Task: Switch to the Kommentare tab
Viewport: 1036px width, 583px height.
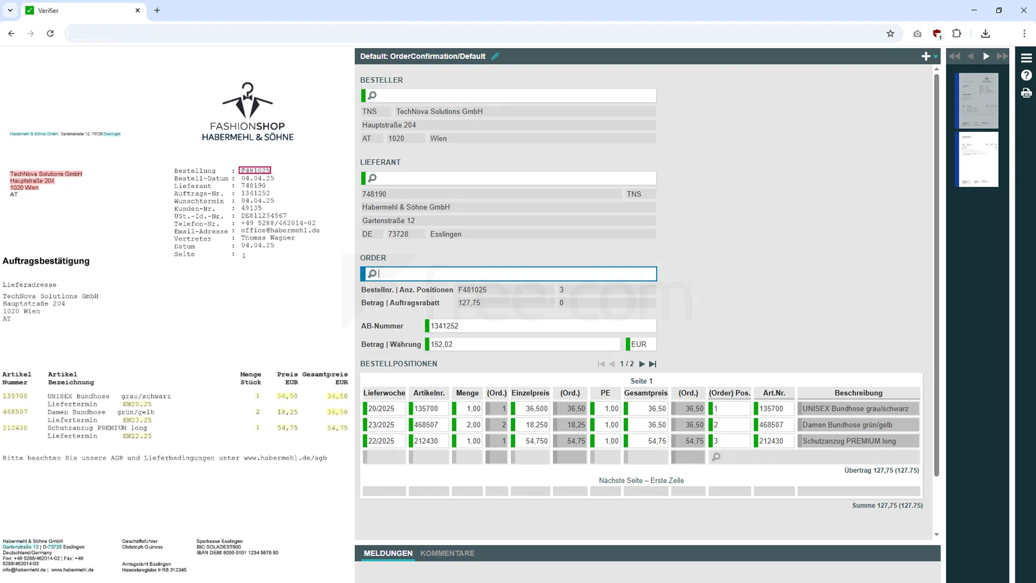Action: click(447, 553)
